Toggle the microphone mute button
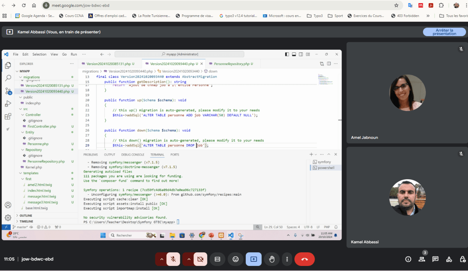468x271 pixels. (173, 259)
